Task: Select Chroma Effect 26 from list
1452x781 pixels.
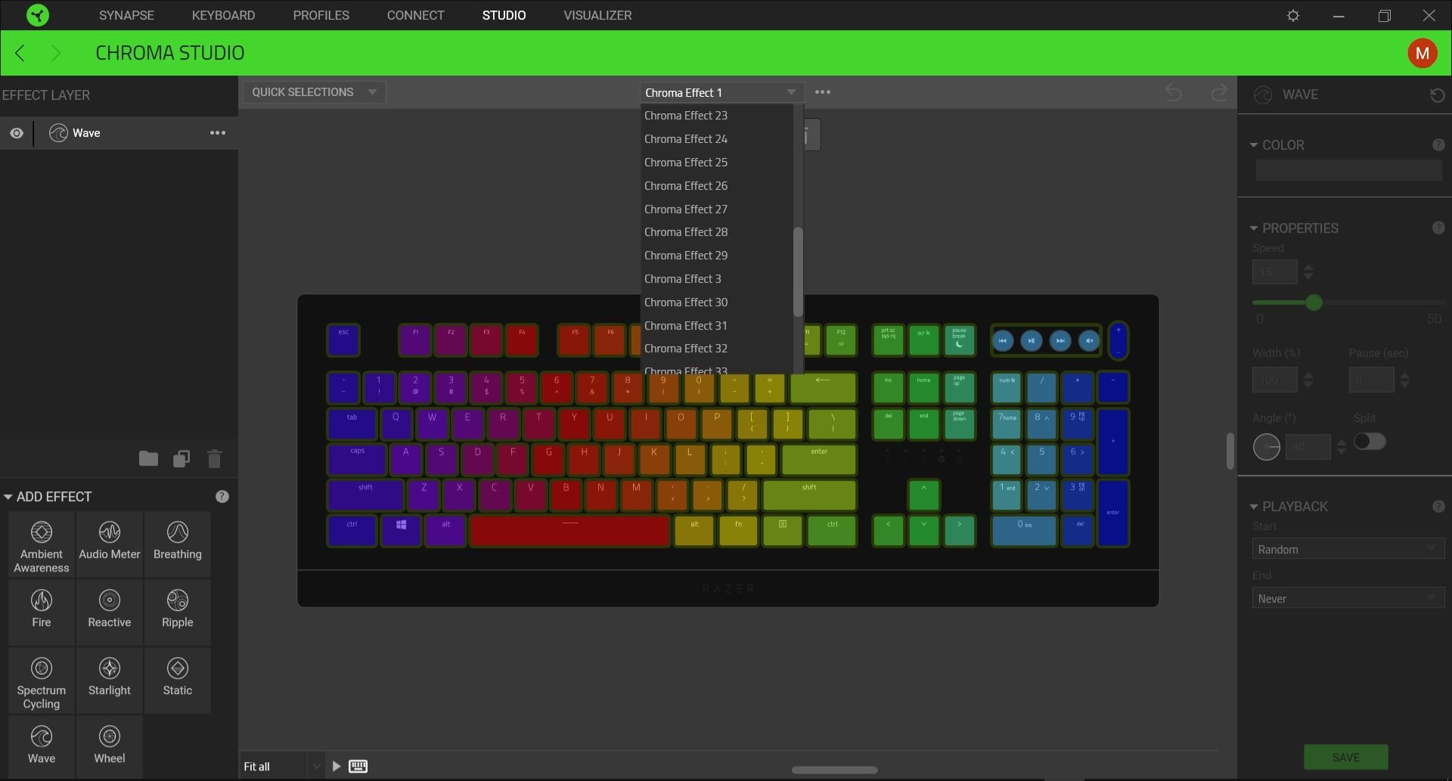Action: coord(716,186)
